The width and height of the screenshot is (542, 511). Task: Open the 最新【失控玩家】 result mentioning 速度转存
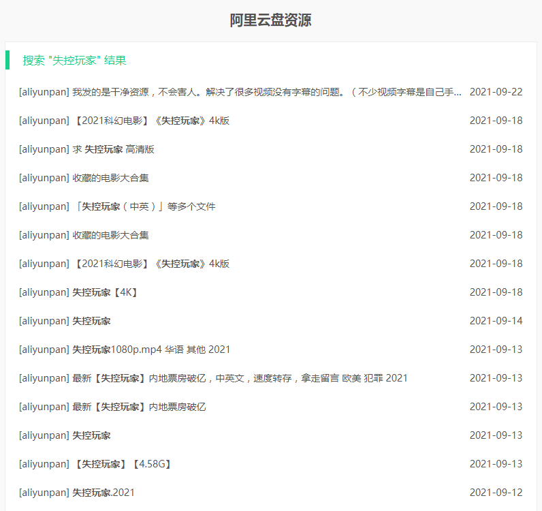(213, 379)
